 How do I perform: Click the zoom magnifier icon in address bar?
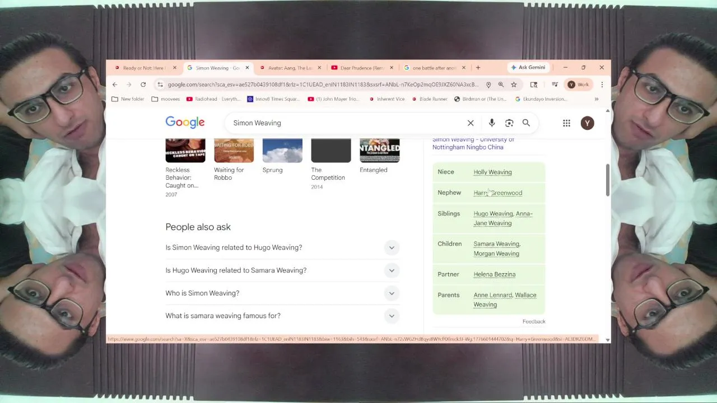(x=501, y=85)
